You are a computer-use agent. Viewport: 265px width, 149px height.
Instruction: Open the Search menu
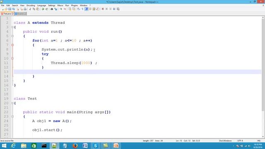[15, 5]
